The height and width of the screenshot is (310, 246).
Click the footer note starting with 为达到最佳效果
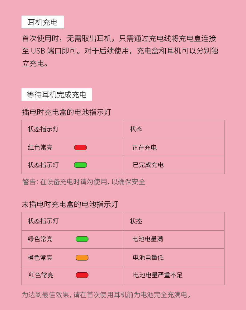[x=106, y=294]
